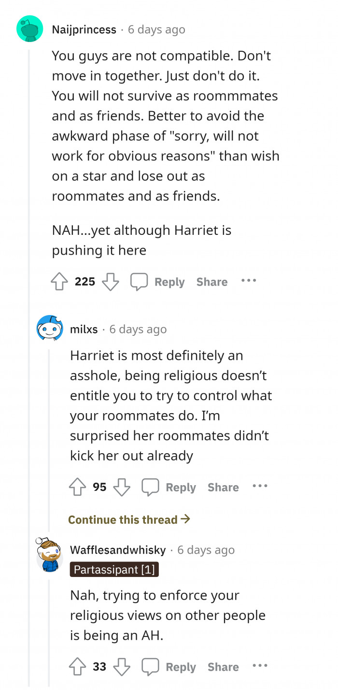Open the three-dot menu on Wafflesandwhisky's comment
338x690 pixels.
(260, 666)
